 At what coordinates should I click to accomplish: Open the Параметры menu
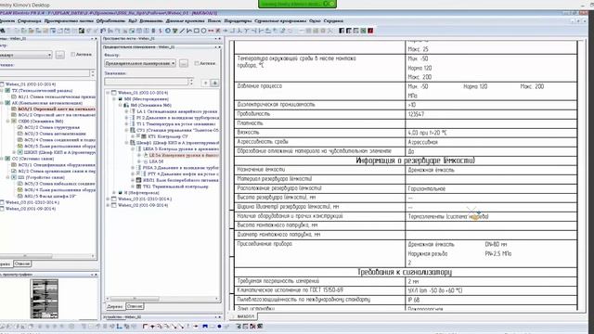click(238, 21)
